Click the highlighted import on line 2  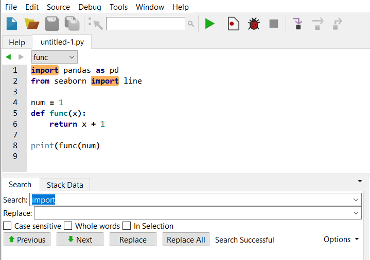pyautogui.click(x=105, y=81)
